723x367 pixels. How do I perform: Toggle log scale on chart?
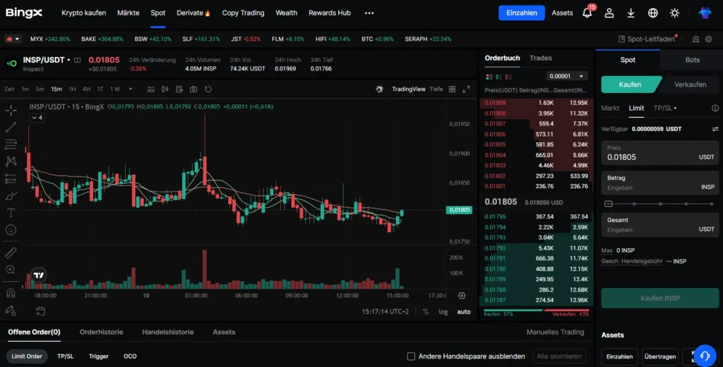(x=443, y=311)
